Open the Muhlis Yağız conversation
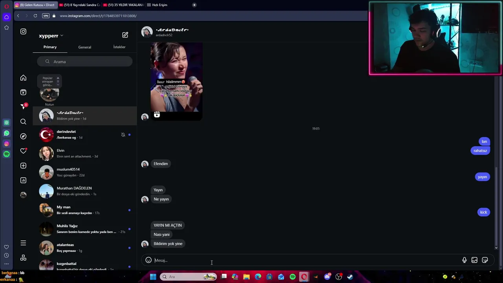 (85, 229)
